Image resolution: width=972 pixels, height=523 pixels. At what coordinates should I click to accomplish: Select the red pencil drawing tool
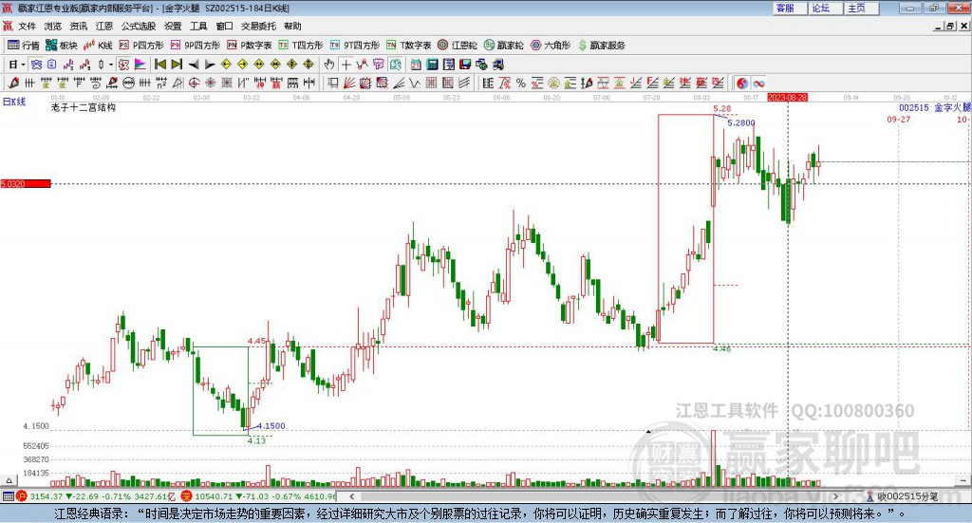[13, 83]
